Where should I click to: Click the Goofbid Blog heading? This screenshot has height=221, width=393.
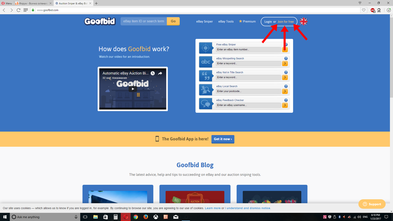tap(195, 165)
